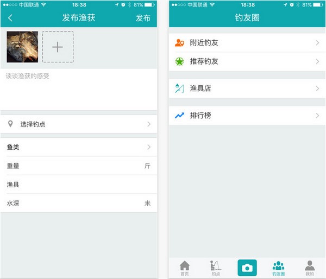The height and width of the screenshot is (279, 326).
Task: Tap the 重量 weight field
Action: coord(79,166)
